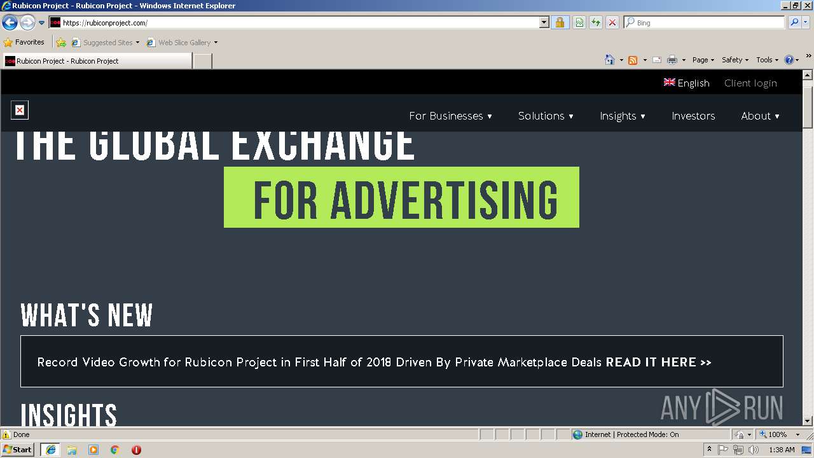Open the search provider dropdown arrow
This screenshot has width=814, height=458.
(x=806, y=23)
